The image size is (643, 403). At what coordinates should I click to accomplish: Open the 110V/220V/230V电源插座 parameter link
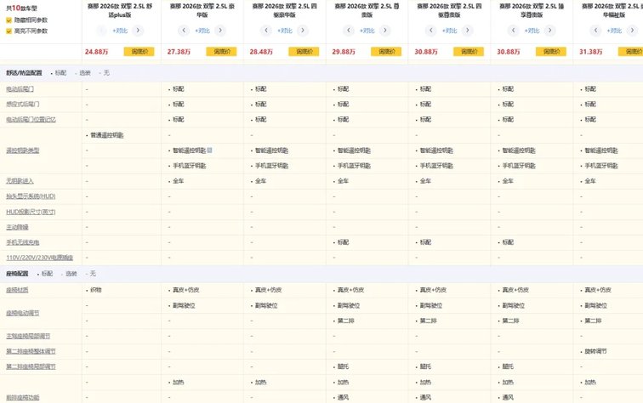click(x=39, y=257)
